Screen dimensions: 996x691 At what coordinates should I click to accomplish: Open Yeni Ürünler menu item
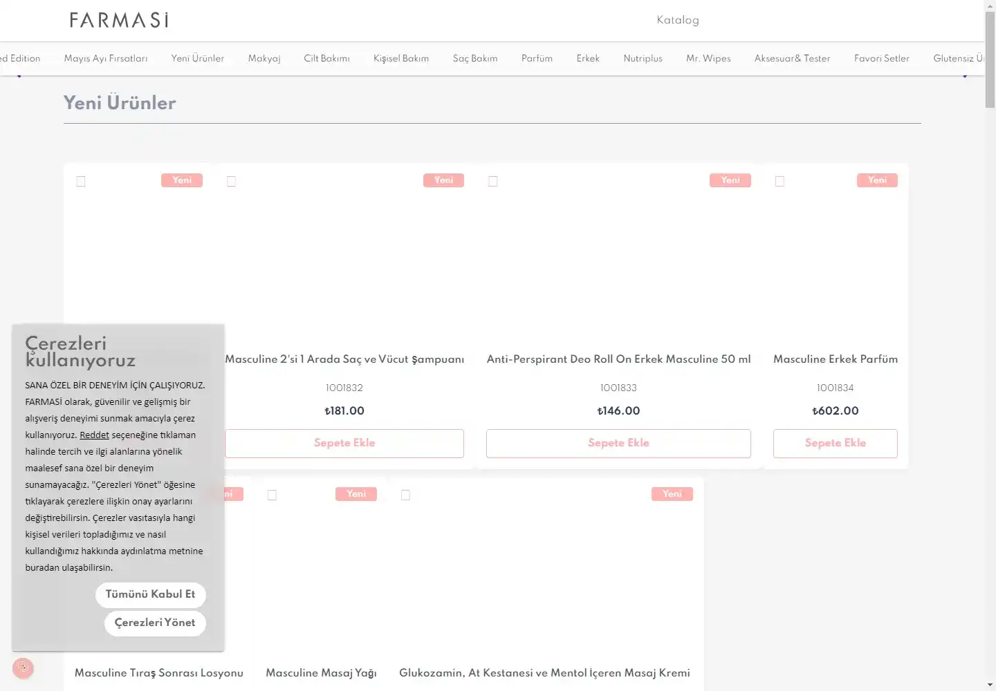pyautogui.click(x=198, y=58)
